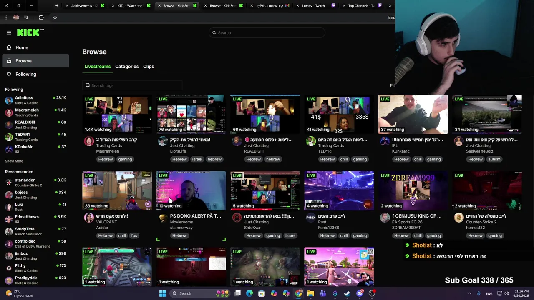The image size is (534, 300).
Task: Switch to the Clips tab
Action: 149,67
